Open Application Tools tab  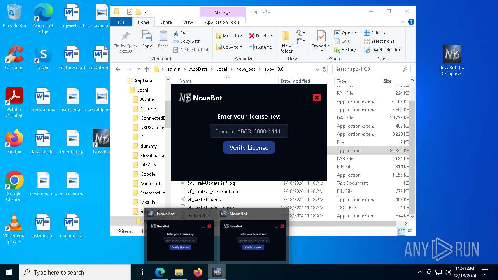point(222,22)
